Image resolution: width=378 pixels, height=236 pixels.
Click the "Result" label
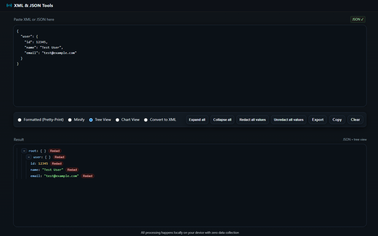[19, 140]
